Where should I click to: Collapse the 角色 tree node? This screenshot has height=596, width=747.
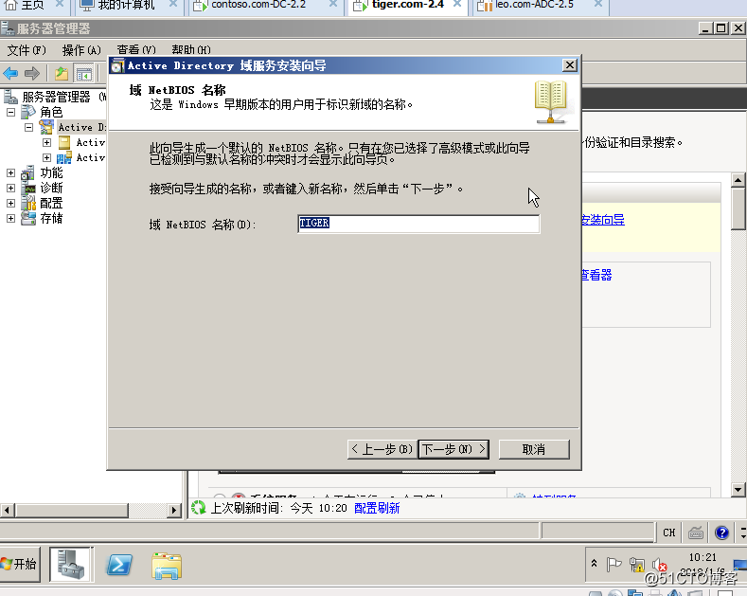pyautogui.click(x=11, y=112)
